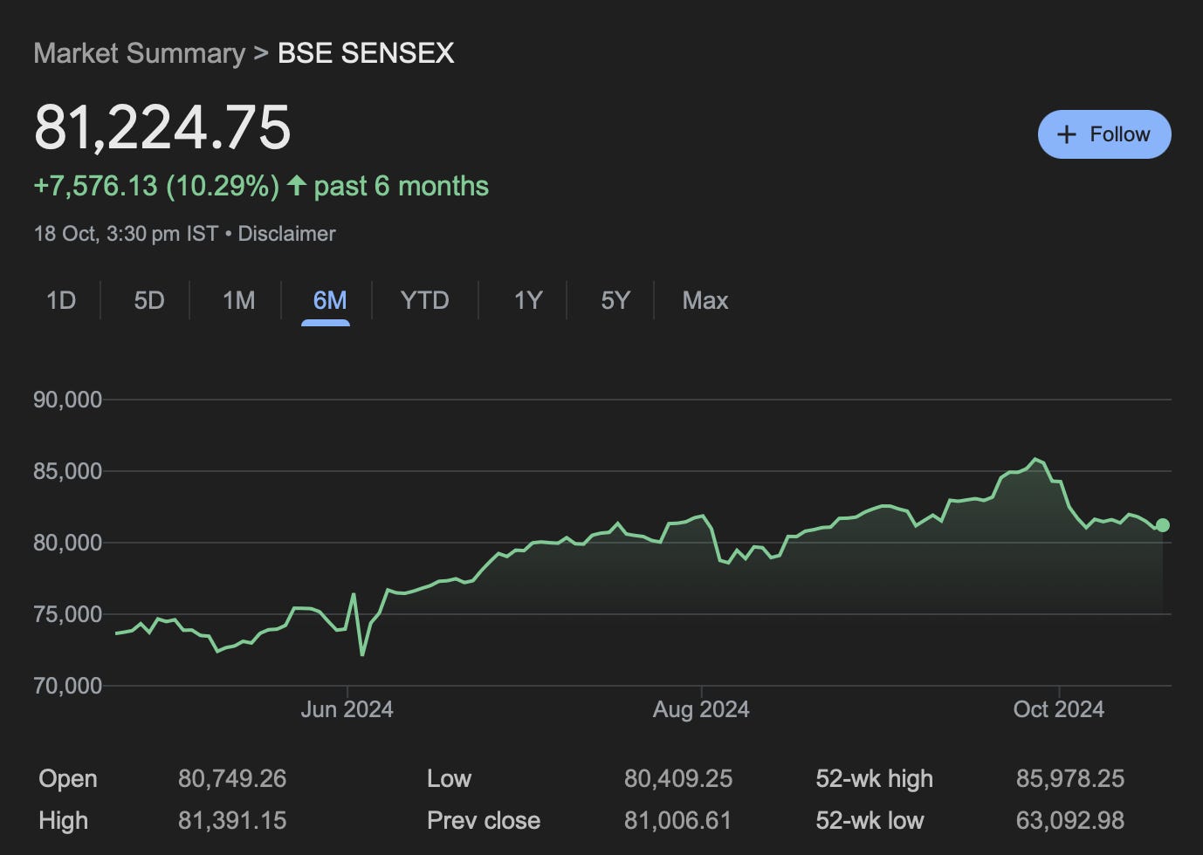Click the Oct 2024 axis label
The image size is (1203, 855).
(x=1058, y=709)
